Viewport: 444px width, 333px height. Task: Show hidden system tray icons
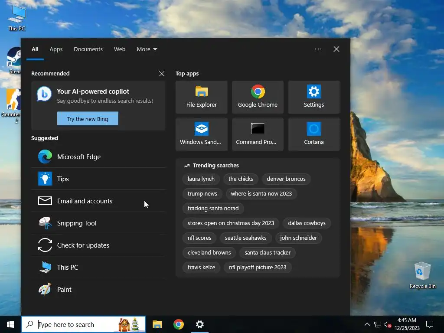[367, 324]
